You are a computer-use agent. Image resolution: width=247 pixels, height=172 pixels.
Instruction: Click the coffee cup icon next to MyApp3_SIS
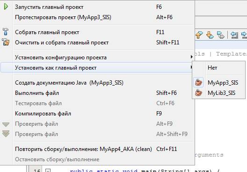(198, 82)
